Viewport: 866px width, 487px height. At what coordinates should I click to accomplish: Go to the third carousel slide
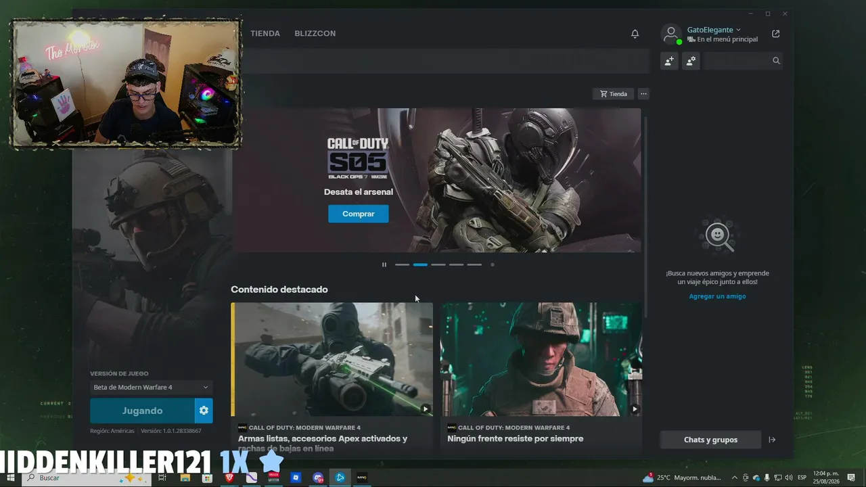pos(438,264)
